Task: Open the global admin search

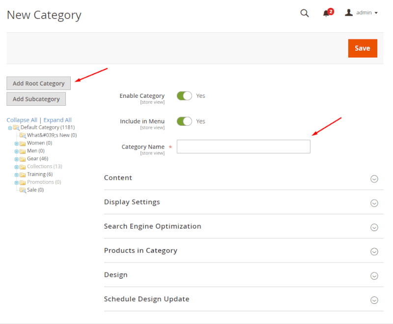Action: 305,13
